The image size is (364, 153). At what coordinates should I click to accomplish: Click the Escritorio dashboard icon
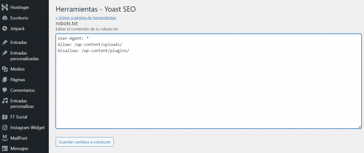[5, 18]
